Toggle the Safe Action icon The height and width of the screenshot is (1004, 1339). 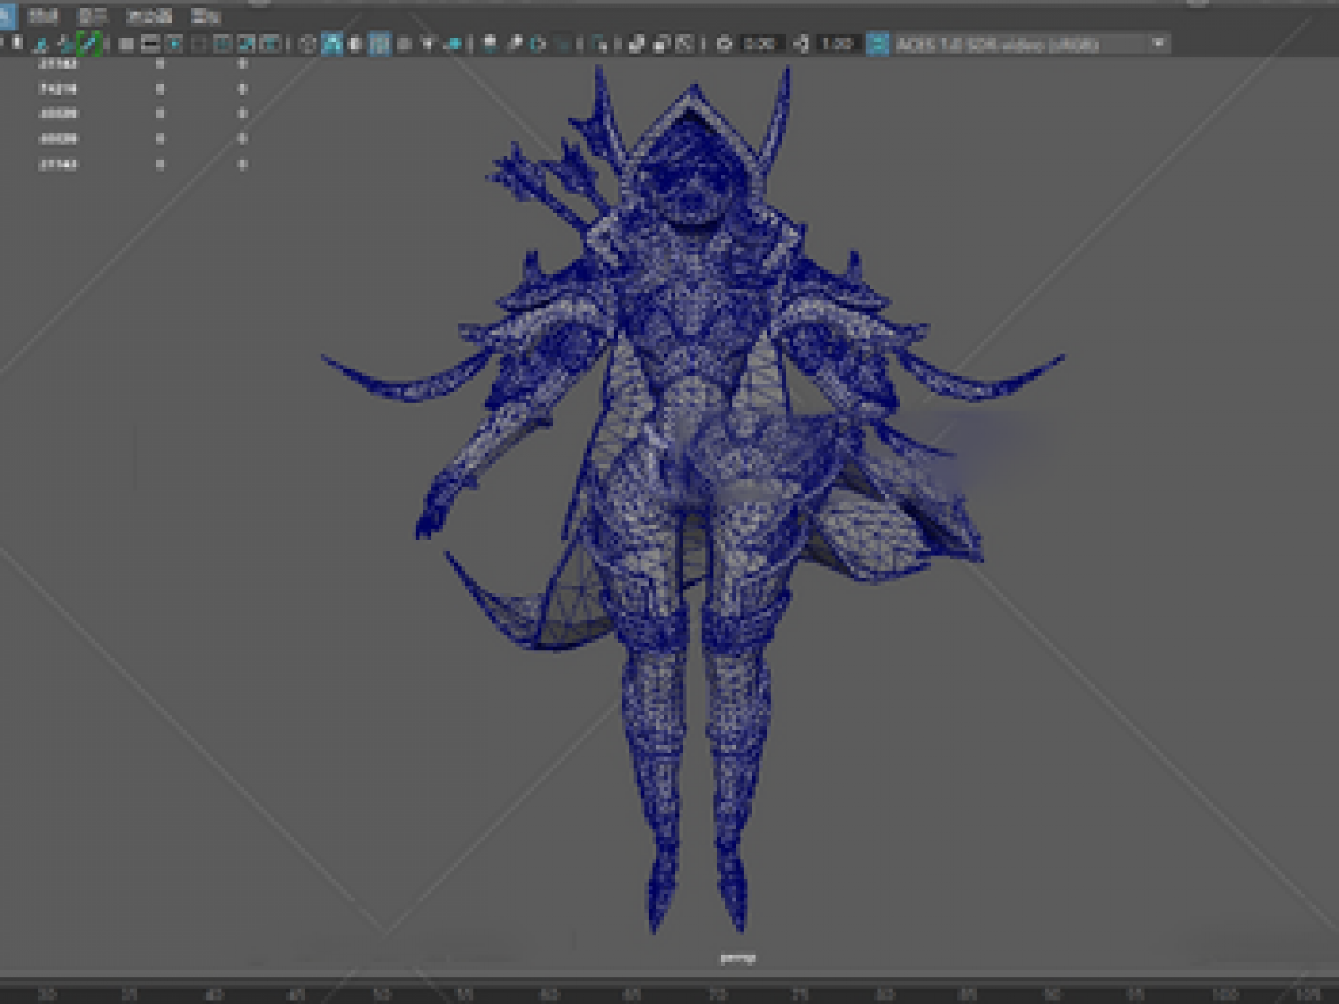coord(247,44)
